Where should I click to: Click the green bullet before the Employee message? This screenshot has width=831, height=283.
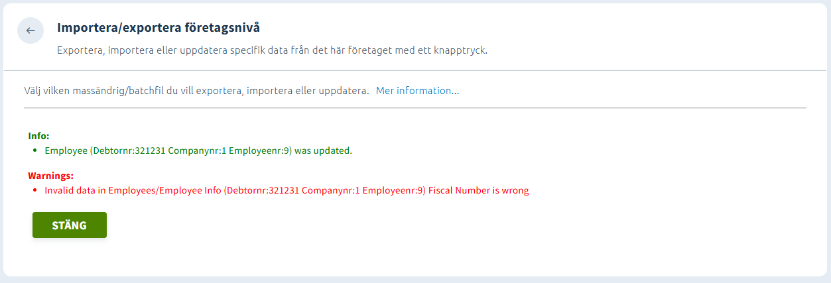tap(35, 150)
